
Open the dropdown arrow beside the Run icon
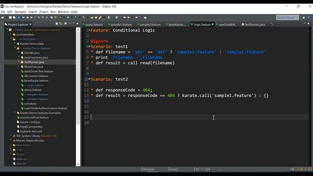[72, 18]
